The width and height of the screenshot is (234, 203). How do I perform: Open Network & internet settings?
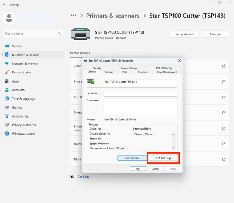pos(33,64)
